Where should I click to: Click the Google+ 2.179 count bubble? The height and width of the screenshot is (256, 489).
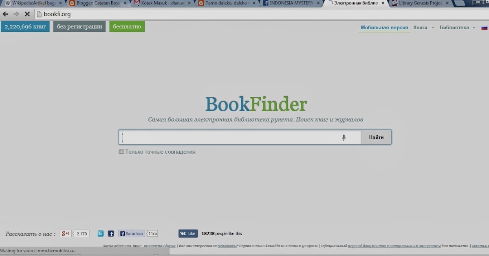pos(82,234)
